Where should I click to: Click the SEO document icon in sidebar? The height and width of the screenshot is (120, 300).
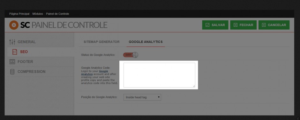15,52
